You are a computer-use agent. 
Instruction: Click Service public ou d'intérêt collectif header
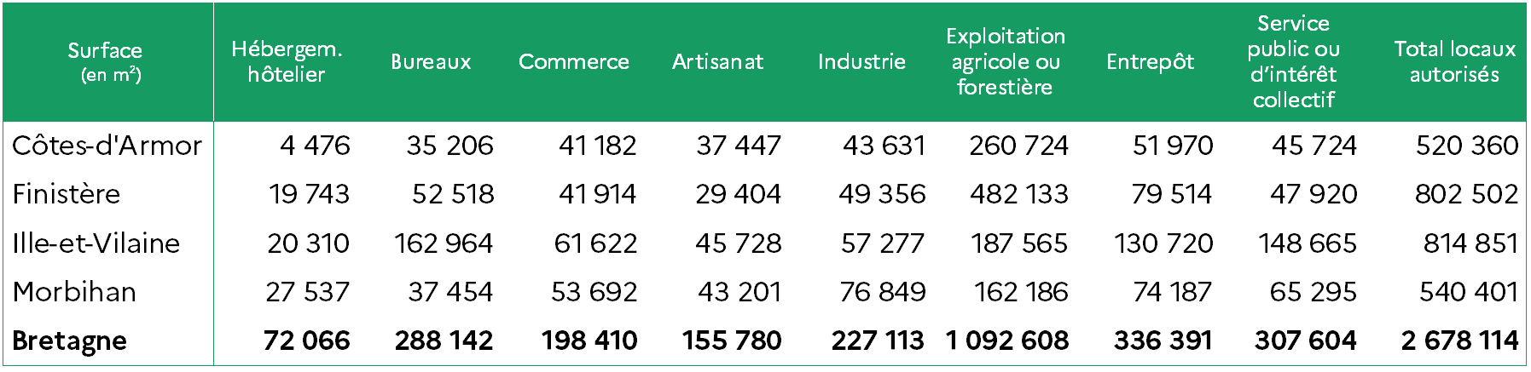(x=1293, y=62)
